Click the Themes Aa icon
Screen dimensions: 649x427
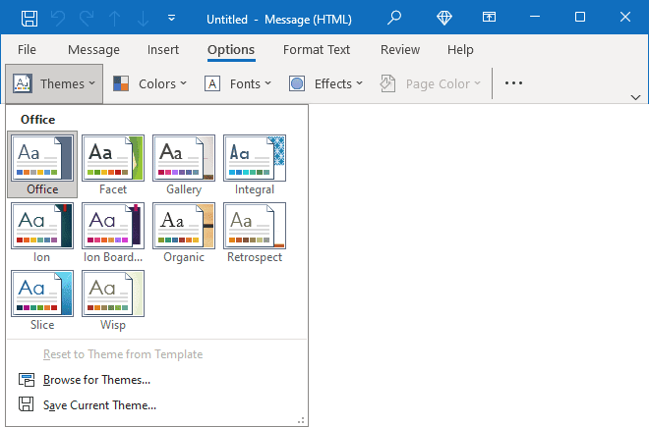point(23,83)
